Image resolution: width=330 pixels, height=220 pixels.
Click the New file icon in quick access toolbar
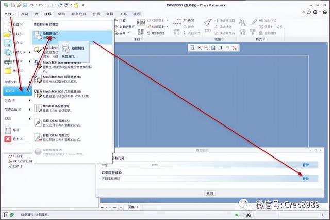[x=13, y=5]
